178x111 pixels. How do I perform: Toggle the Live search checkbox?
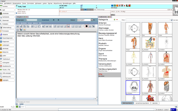pos(172,20)
